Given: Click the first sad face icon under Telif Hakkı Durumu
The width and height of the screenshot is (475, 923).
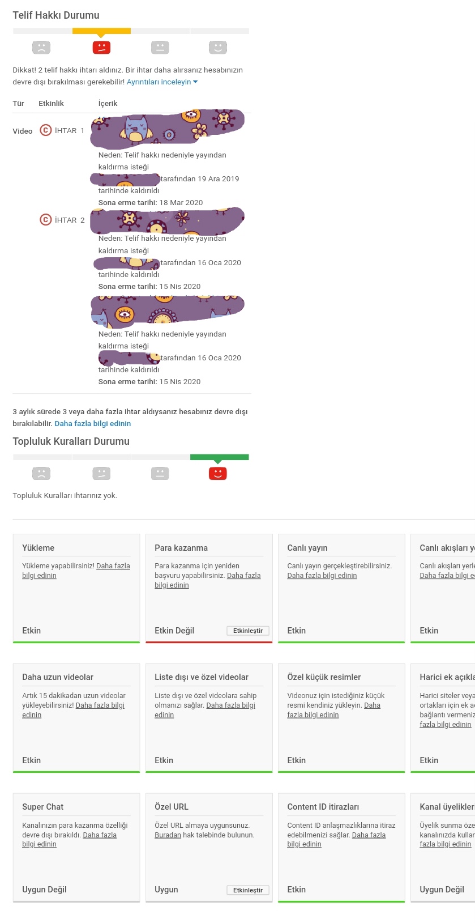Looking at the screenshot, I should pos(41,48).
